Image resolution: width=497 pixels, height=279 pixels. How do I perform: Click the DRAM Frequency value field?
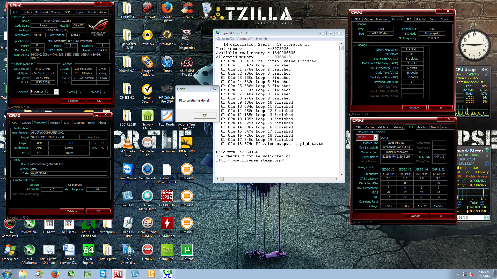pos(412,49)
